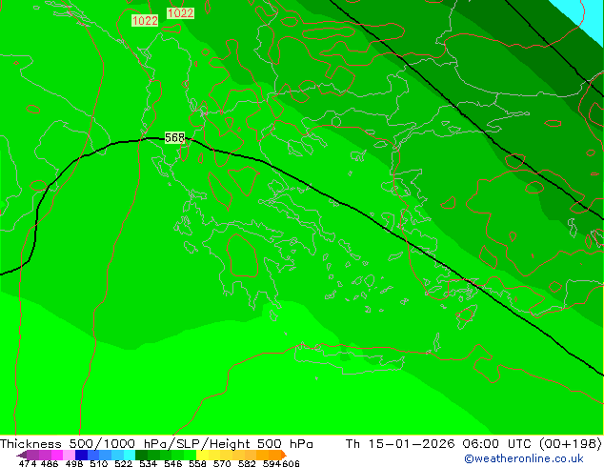Click the 534 legend value
Screen dimensions: 604x467
pyautogui.click(x=149, y=463)
